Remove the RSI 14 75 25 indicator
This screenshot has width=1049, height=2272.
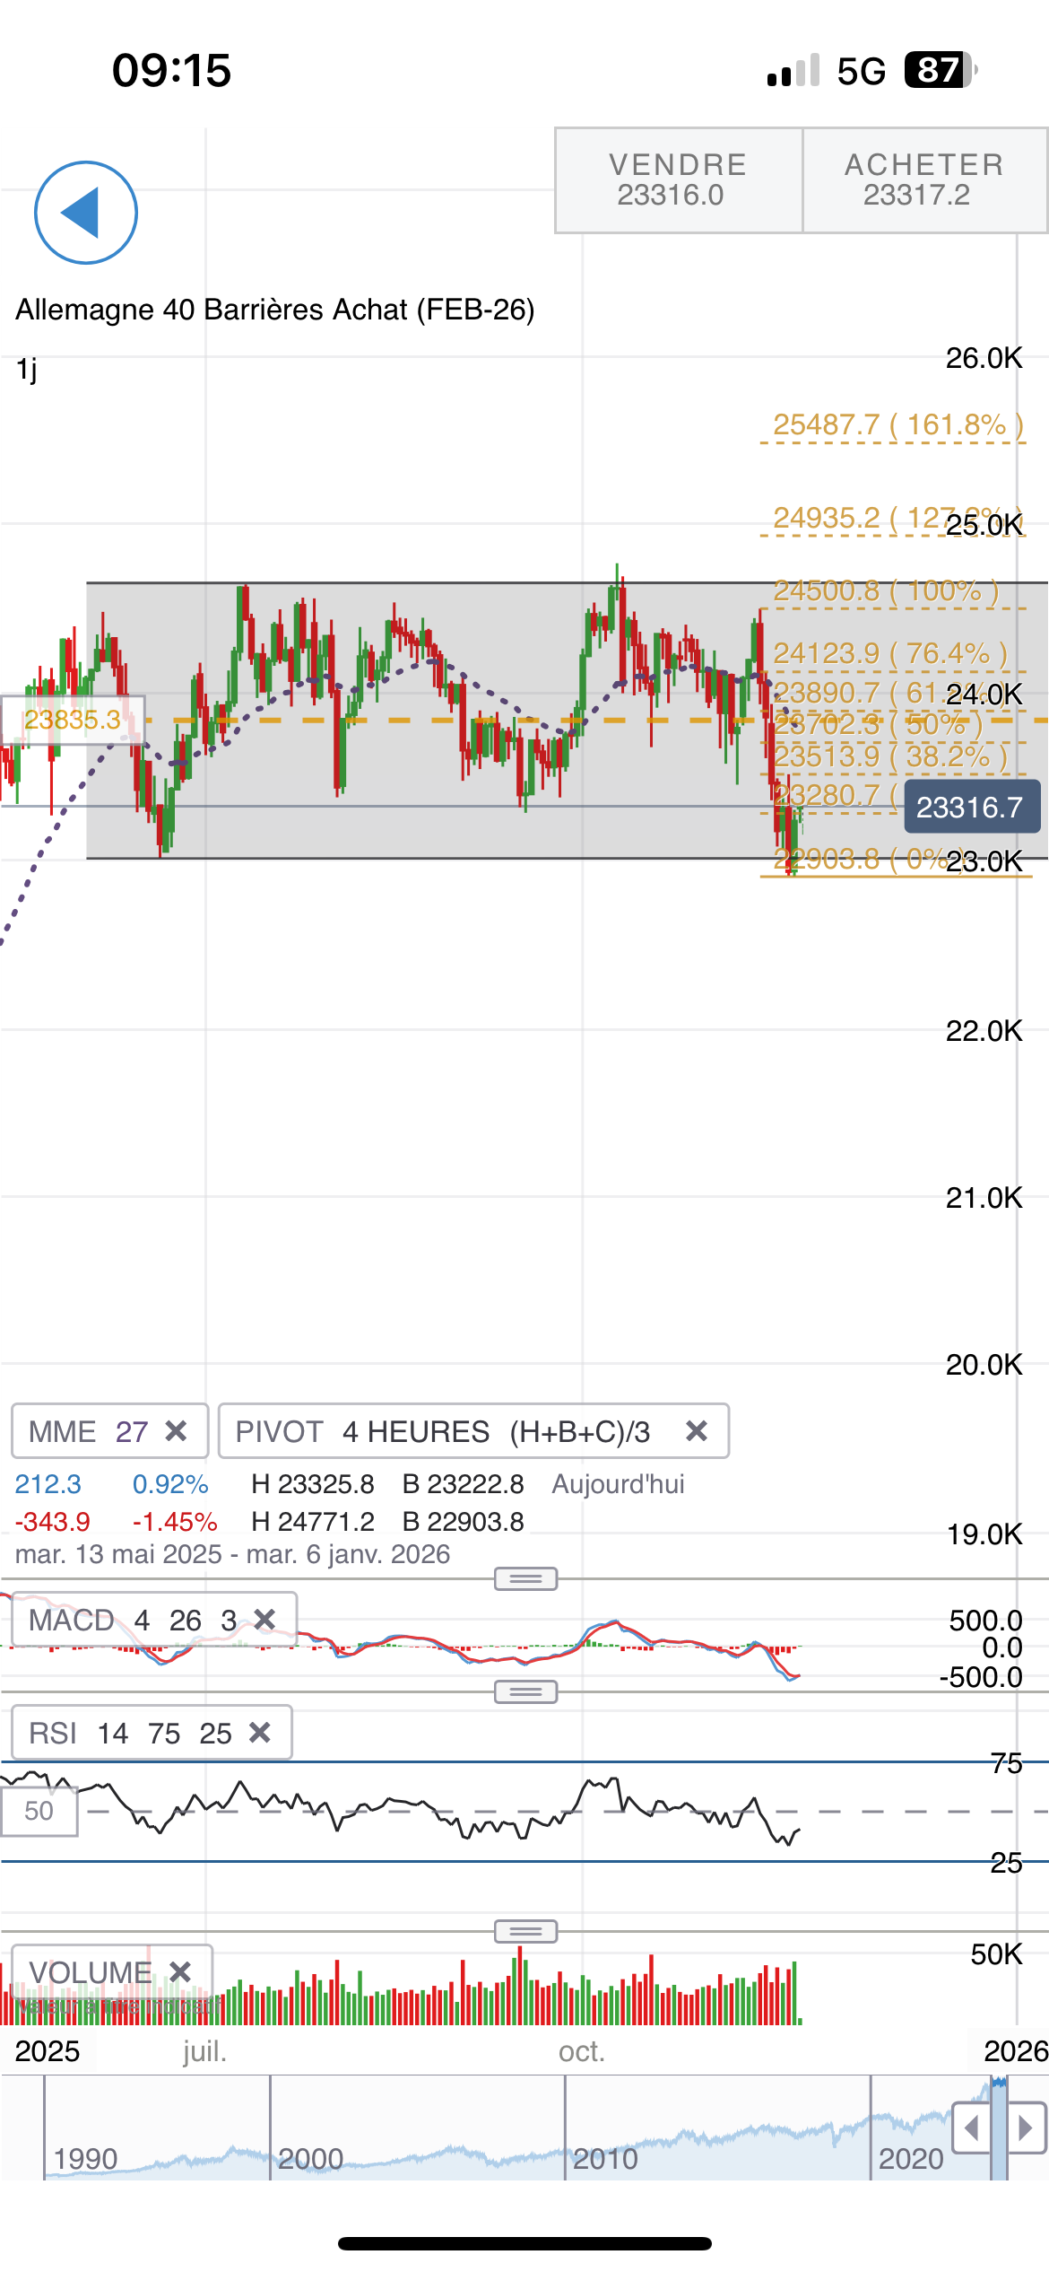click(x=260, y=1733)
